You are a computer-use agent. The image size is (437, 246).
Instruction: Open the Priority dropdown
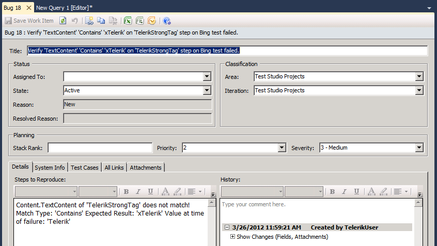282,148
